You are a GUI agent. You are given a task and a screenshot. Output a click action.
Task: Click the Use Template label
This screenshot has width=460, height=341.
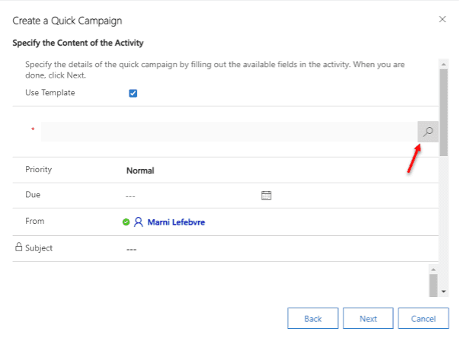pyautogui.click(x=50, y=93)
